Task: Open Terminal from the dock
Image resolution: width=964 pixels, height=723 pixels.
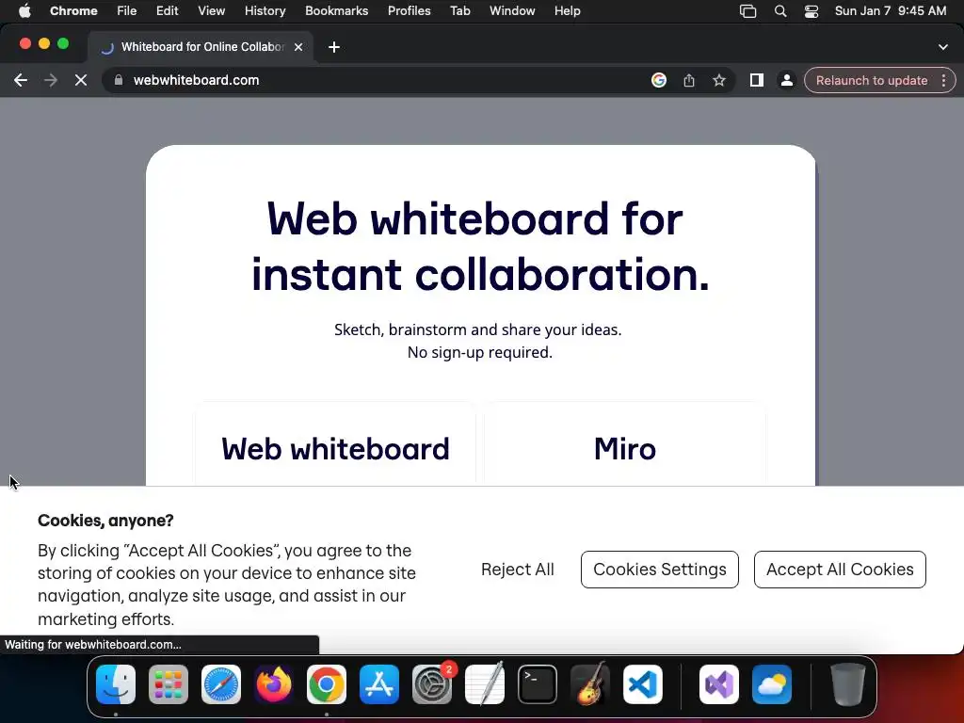Action: [x=538, y=684]
